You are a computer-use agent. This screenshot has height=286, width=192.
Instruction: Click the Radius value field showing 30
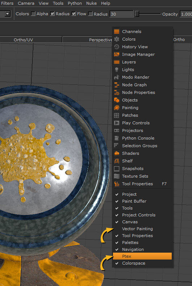[121, 14]
